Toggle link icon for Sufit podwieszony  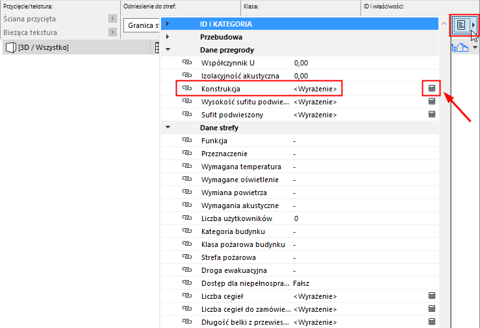pyautogui.click(x=186, y=114)
